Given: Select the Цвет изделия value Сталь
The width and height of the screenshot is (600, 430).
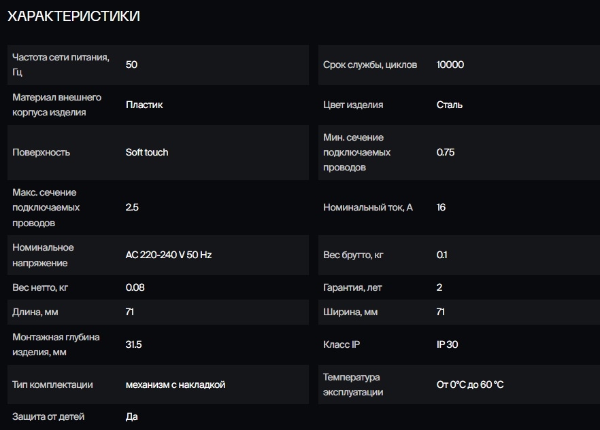Looking at the screenshot, I should 450,105.
